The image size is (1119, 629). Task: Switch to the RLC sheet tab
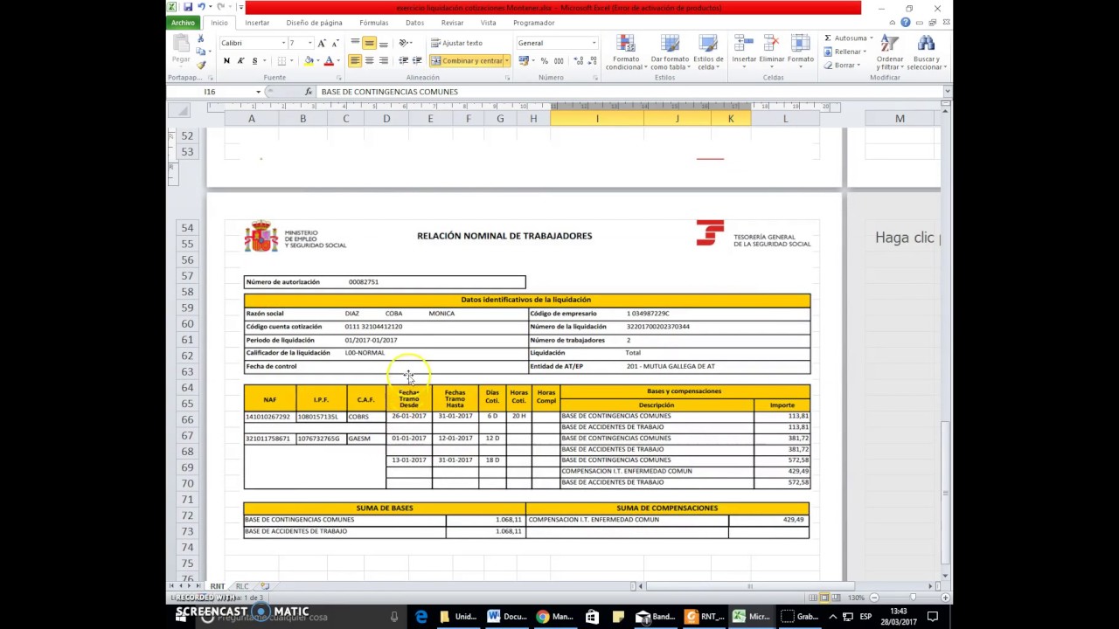point(242,586)
